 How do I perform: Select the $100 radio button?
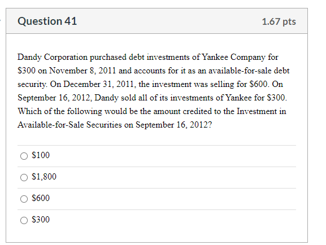pyautogui.click(x=24, y=156)
